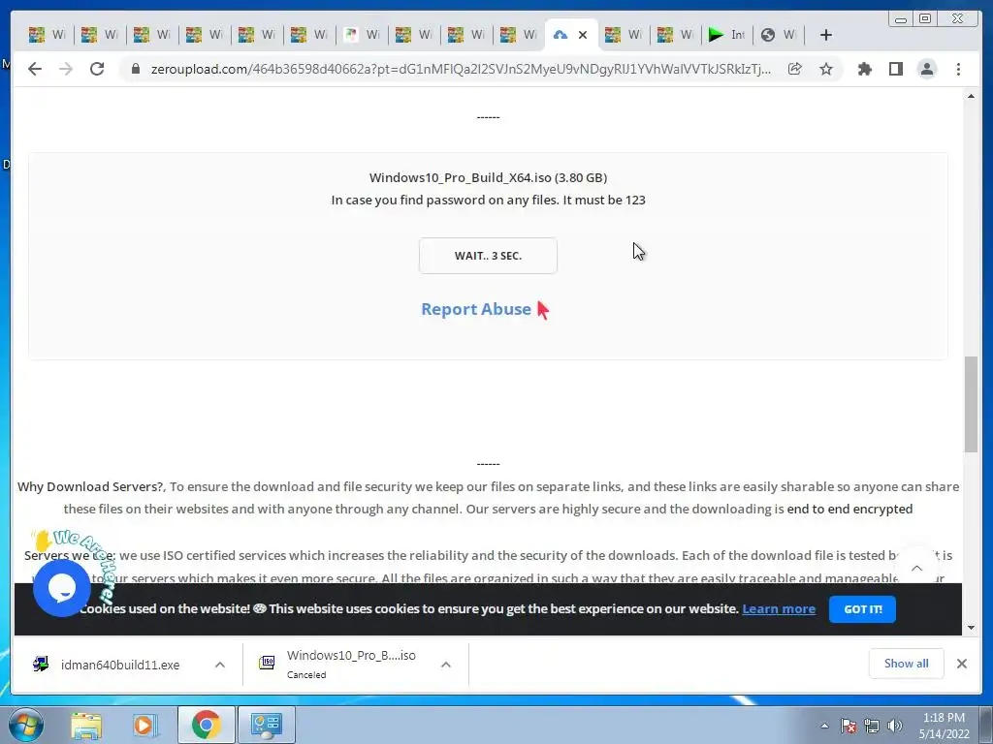
Task: Bookmark this page with the star
Action: click(x=826, y=69)
